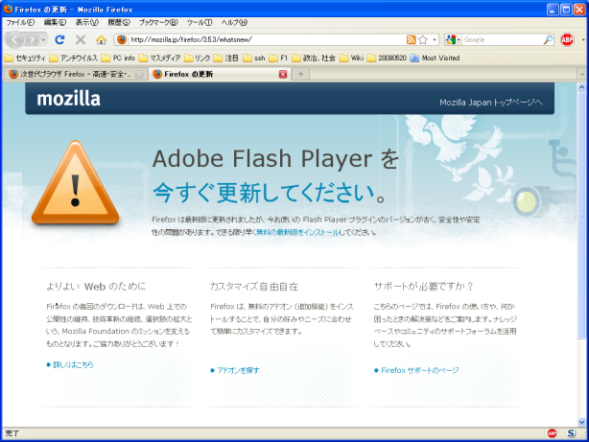Open the Wiki bookmark folder

tap(352, 58)
